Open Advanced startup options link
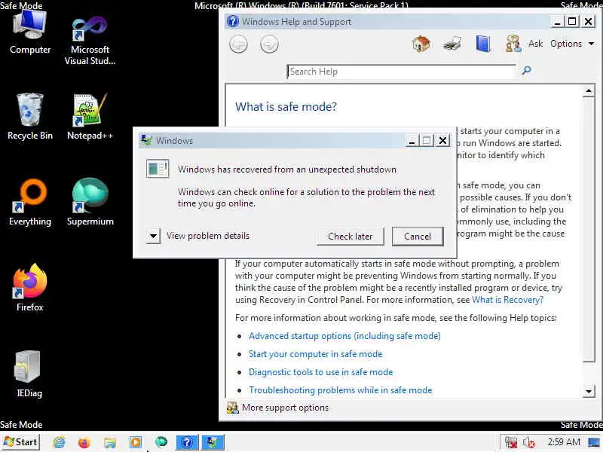 [344, 336]
